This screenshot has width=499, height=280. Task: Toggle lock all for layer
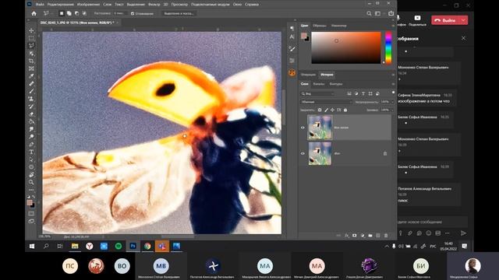(345, 110)
